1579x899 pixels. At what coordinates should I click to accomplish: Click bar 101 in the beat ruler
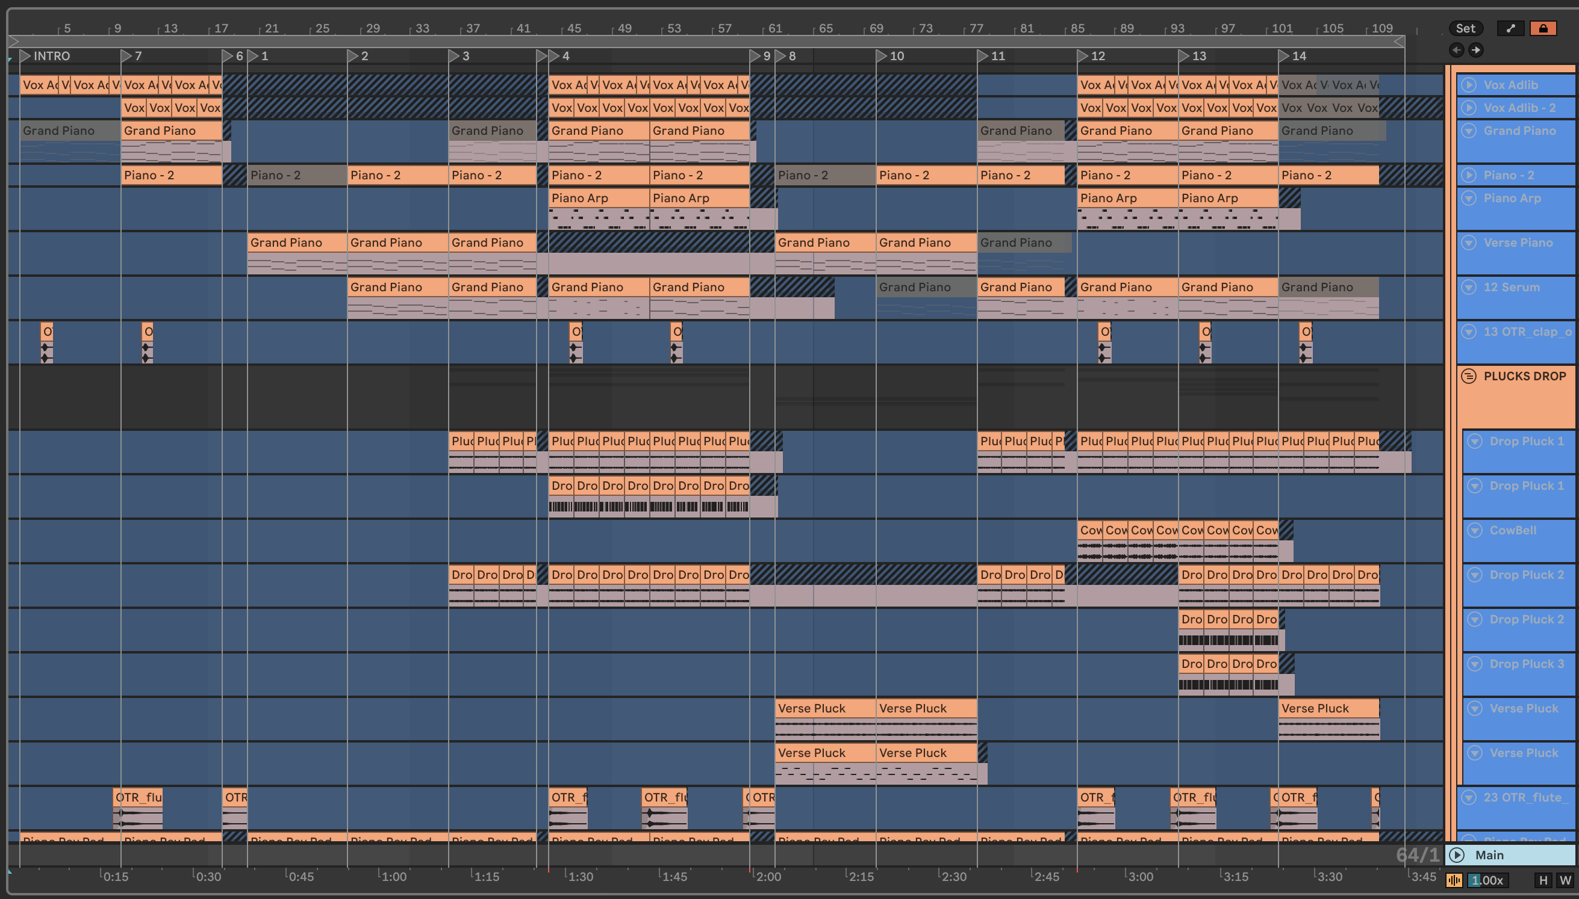[x=1282, y=28]
